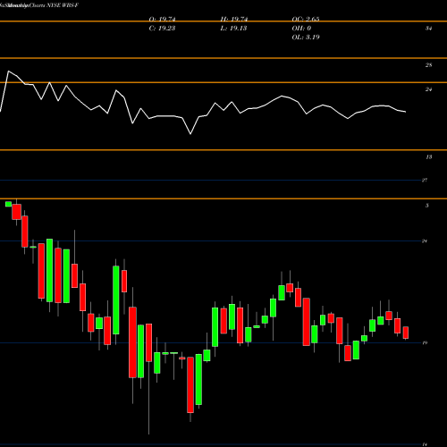Select the low value "L: 19.13"
447x447 pixels.
pyautogui.click(x=233, y=29)
